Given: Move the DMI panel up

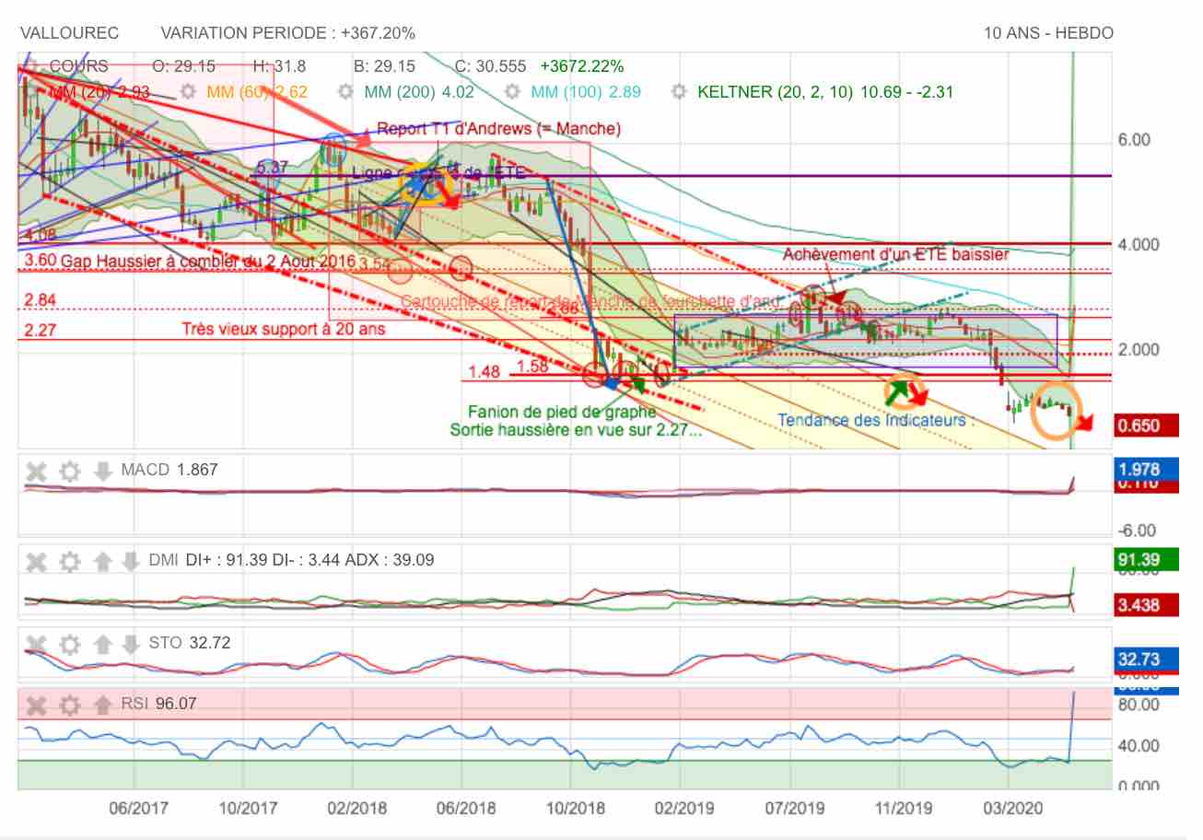Looking at the screenshot, I should 103,561.
